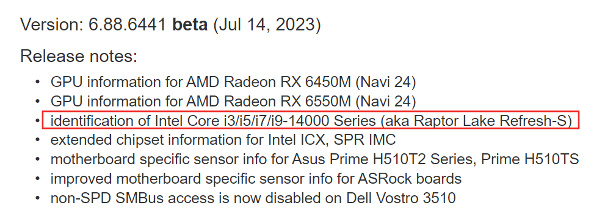Select the ASRock boards sensor info note

[x=256, y=179]
